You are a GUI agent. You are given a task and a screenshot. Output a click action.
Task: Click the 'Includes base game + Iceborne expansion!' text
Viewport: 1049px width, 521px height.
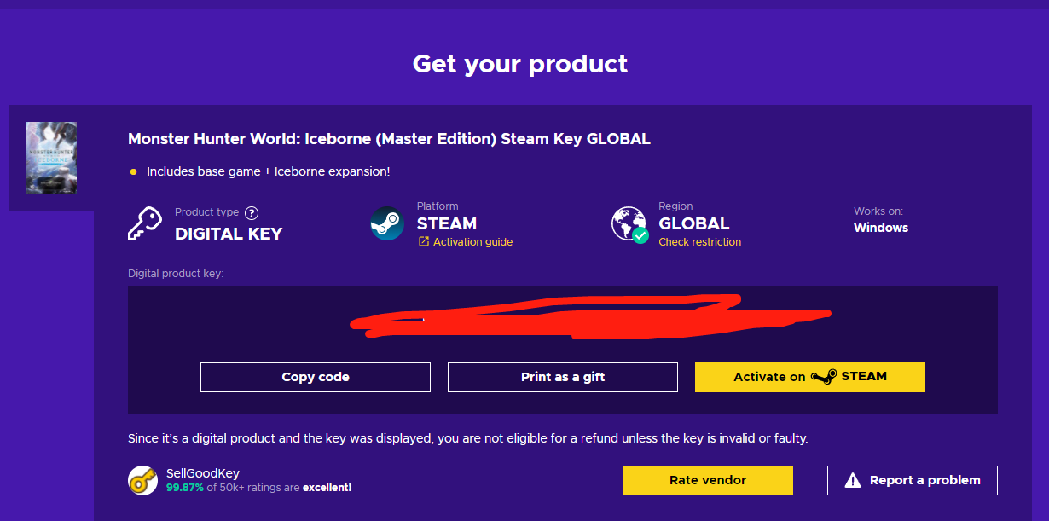coord(268,171)
